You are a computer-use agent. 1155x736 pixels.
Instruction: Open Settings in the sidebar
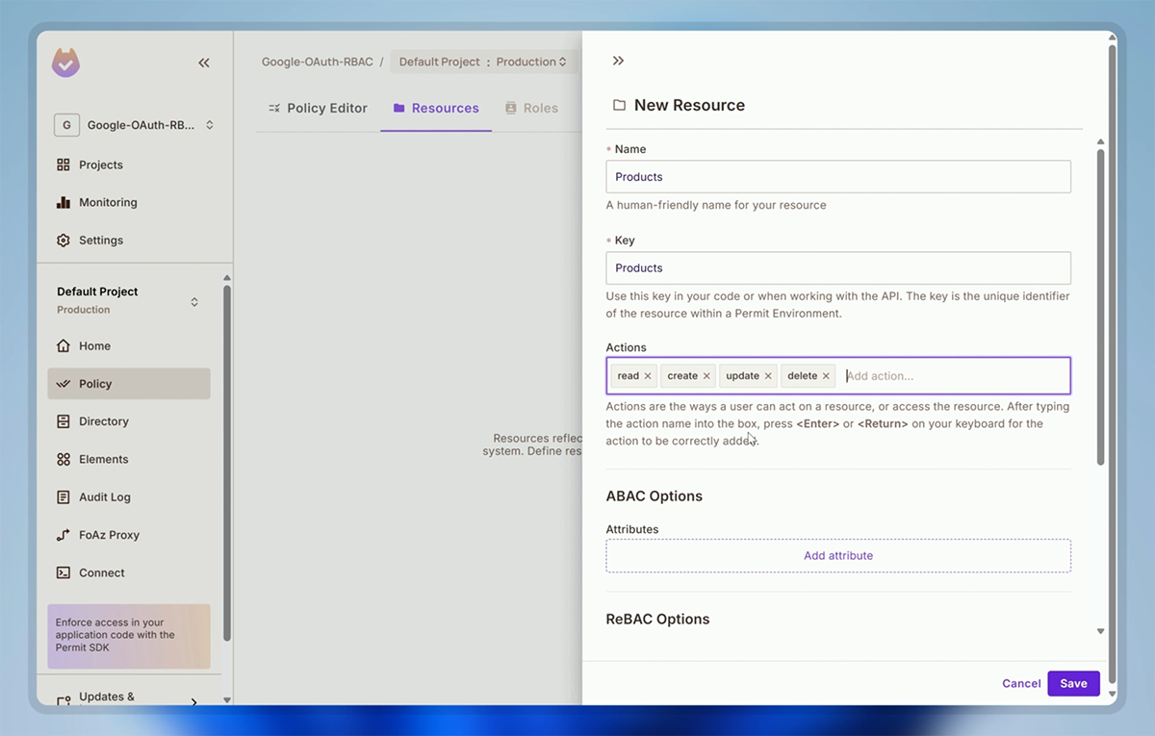(x=101, y=240)
